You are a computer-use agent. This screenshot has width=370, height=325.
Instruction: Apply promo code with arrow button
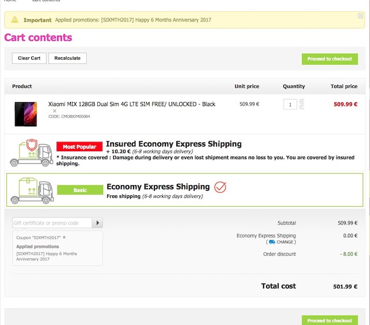coord(98,223)
